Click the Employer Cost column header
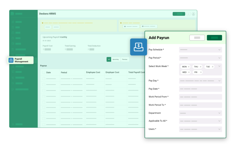 click(112, 72)
